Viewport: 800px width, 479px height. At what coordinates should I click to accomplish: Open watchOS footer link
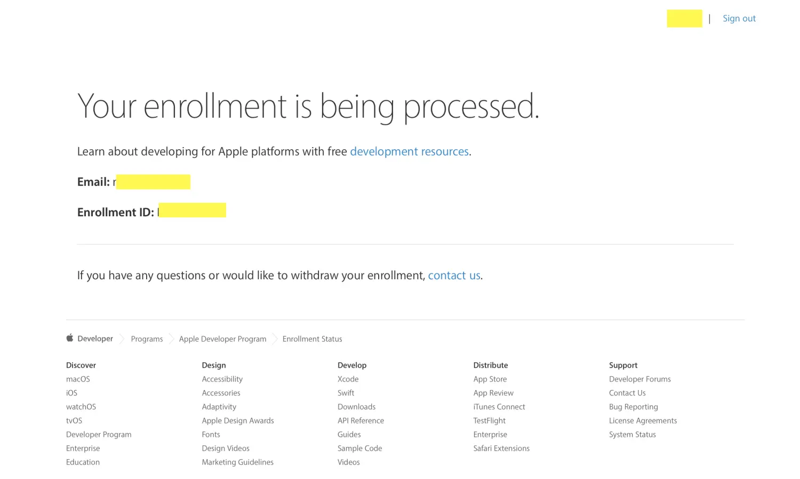click(x=81, y=407)
